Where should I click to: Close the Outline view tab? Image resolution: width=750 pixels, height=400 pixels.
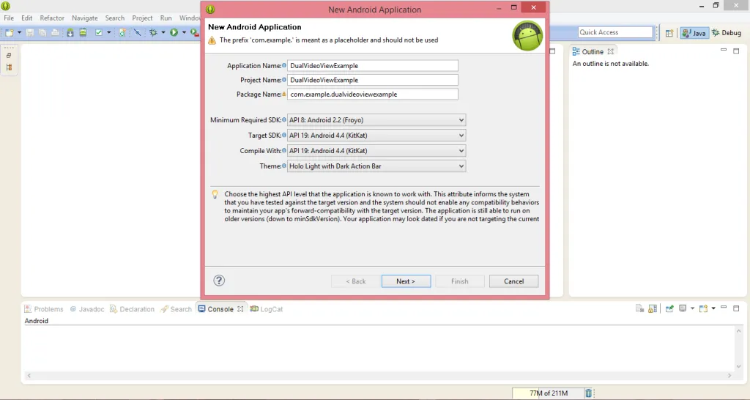point(610,51)
